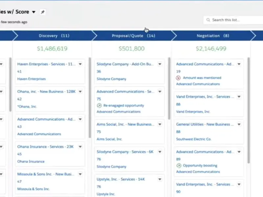
Task: Open the Haven Enterprises Services card dropdown
Action: 80,64
